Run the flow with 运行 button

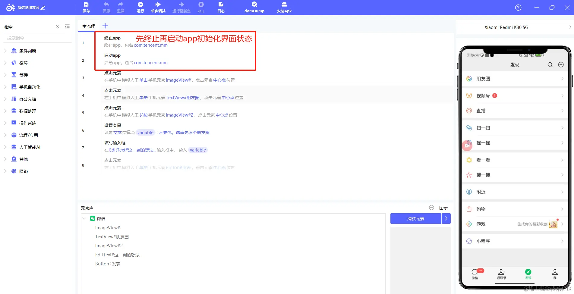[x=140, y=7]
